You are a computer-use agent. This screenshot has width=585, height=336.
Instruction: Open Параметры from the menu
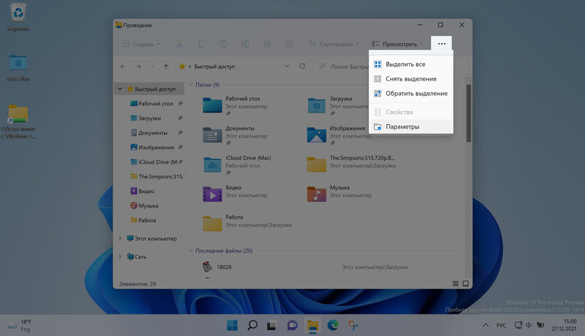pyautogui.click(x=411, y=126)
